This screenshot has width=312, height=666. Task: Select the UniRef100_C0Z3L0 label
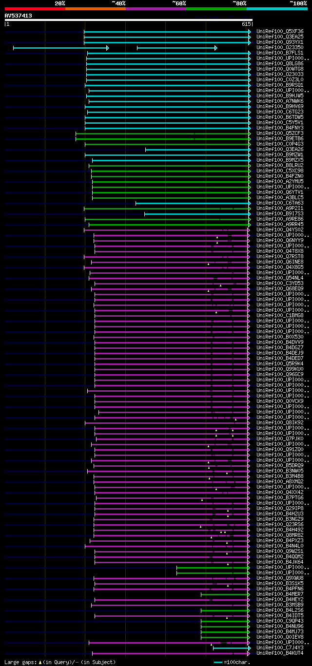[x=280, y=79]
